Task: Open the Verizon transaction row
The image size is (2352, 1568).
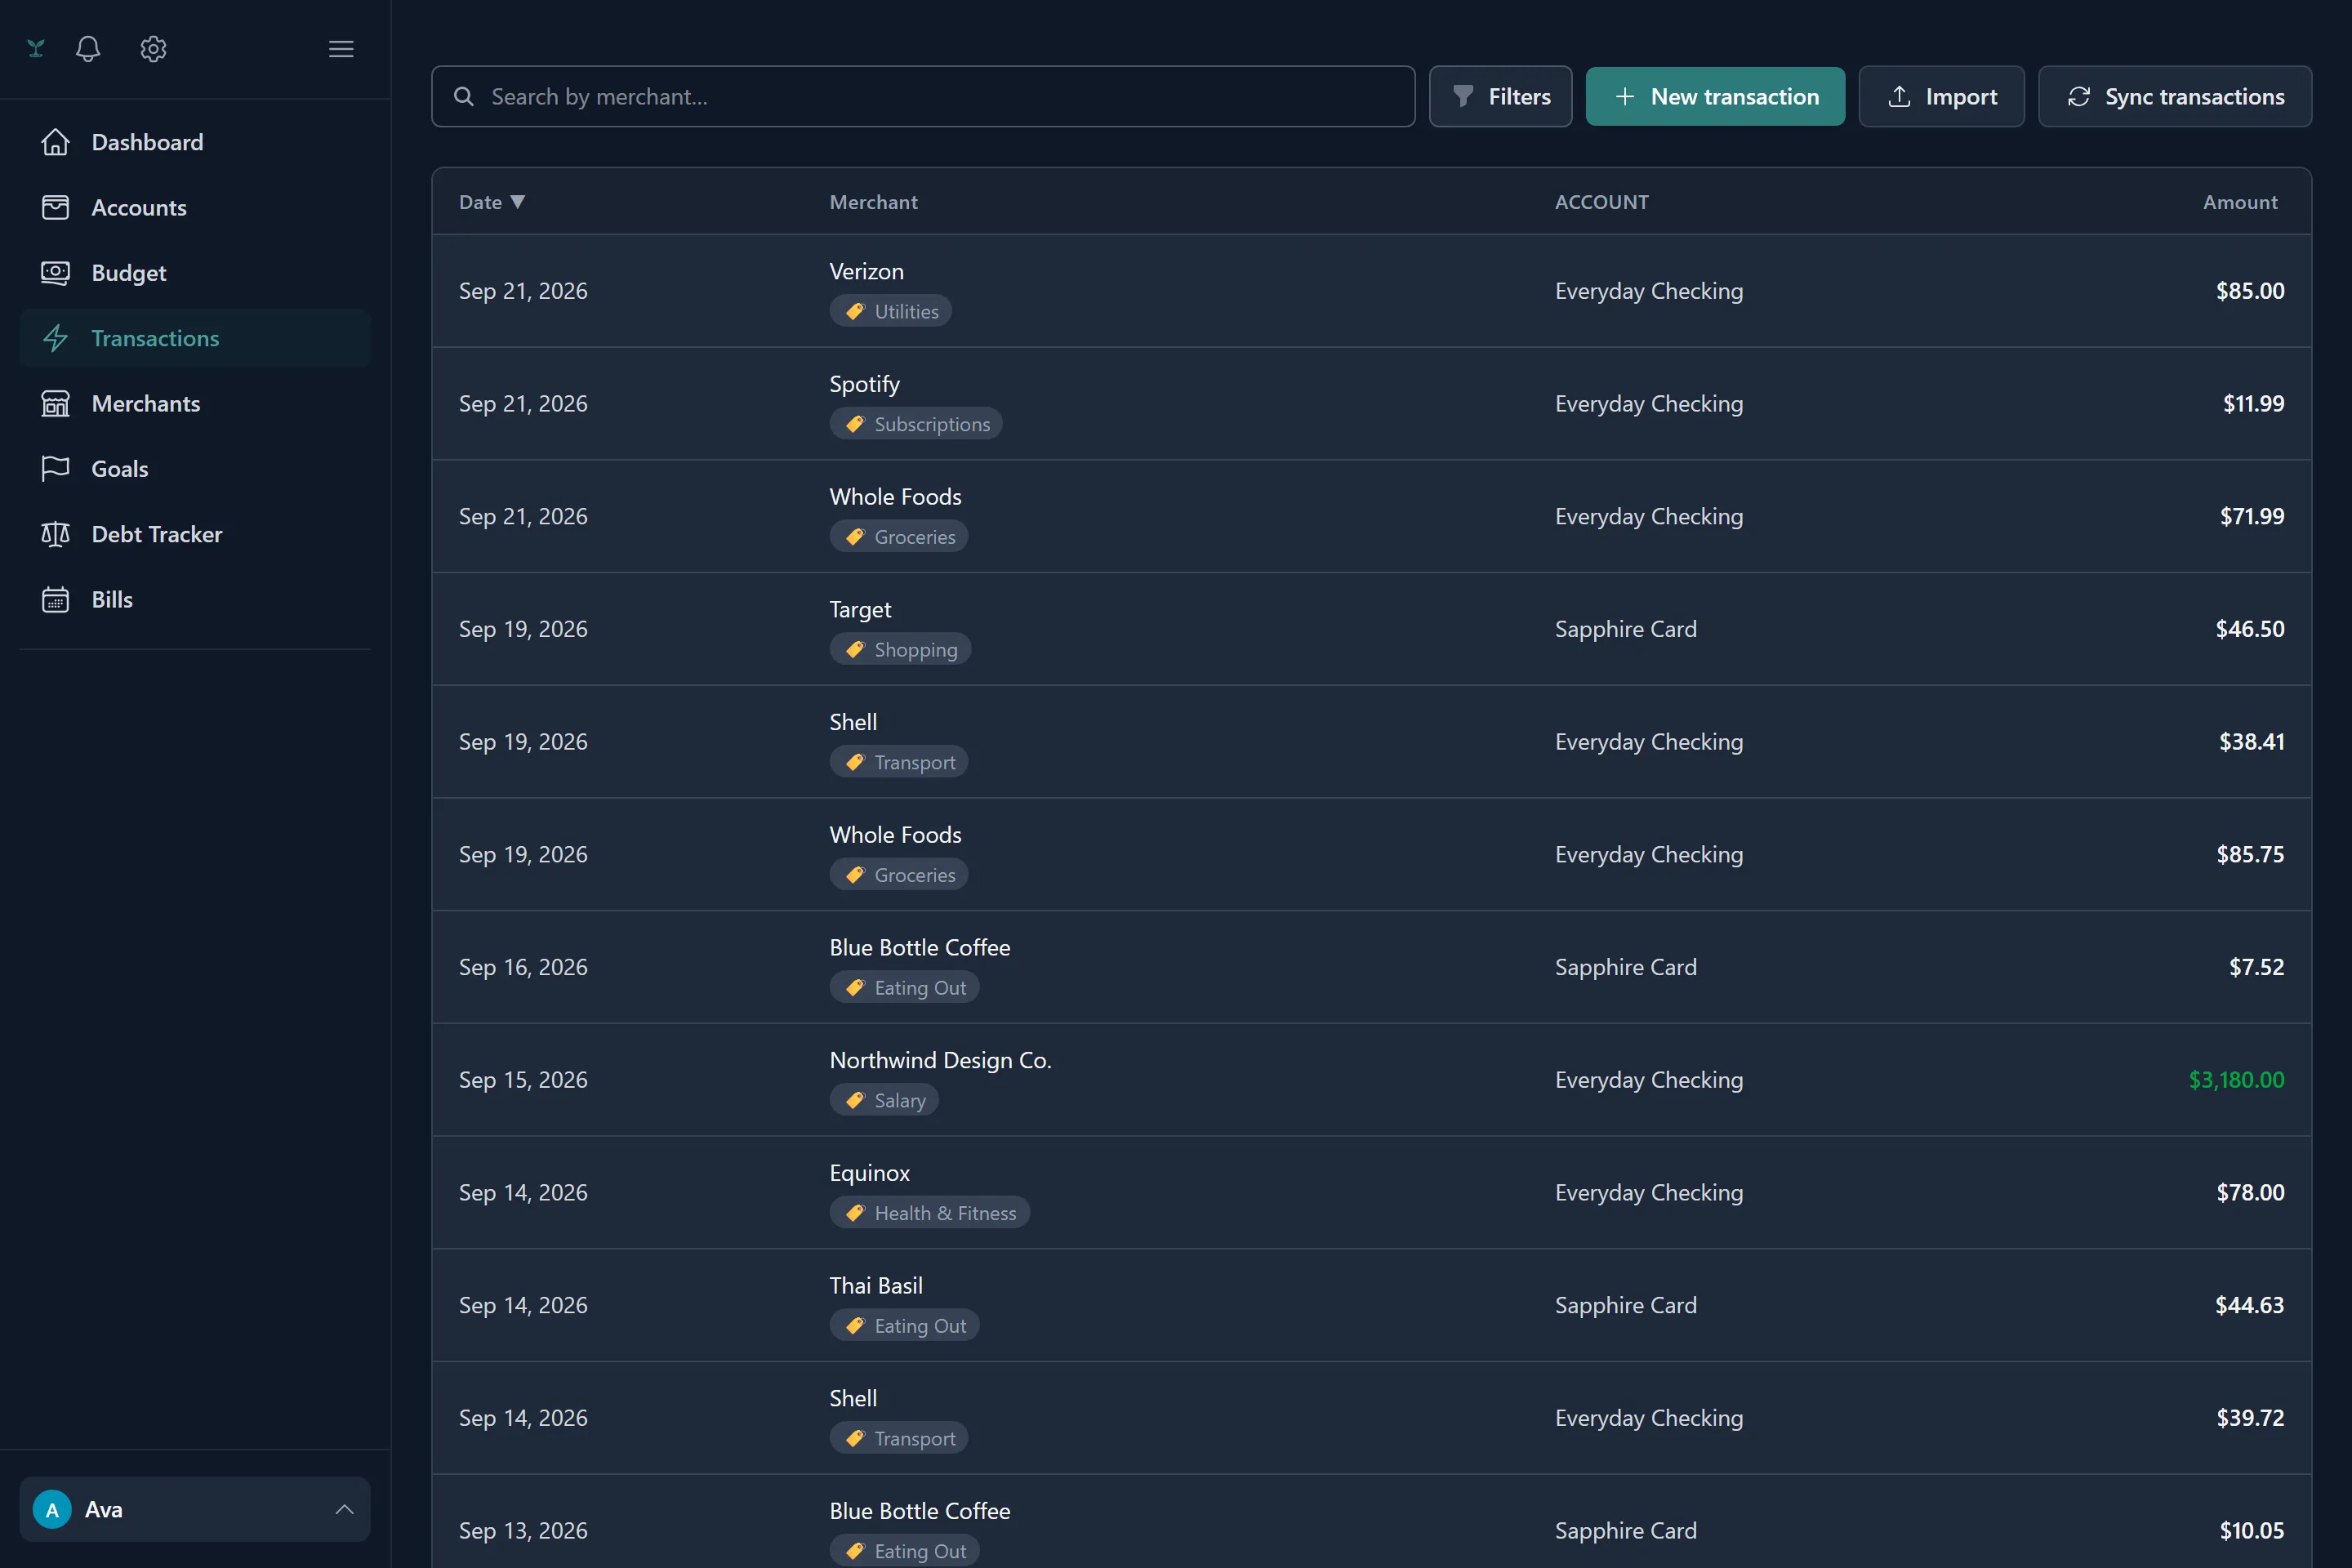Action: pyautogui.click(x=1371, y=291)
